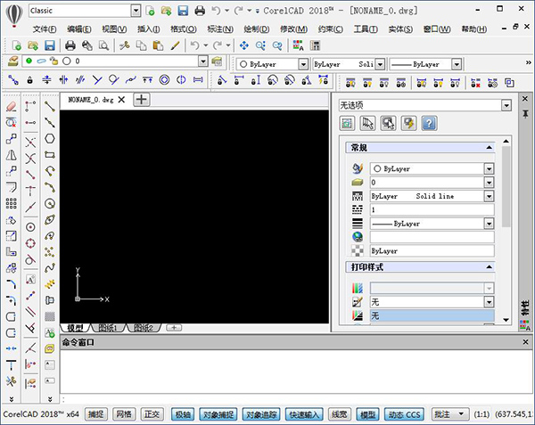535x425 pixels.
Task: Open the layer selector dropdown
Action: pos(203,61)
